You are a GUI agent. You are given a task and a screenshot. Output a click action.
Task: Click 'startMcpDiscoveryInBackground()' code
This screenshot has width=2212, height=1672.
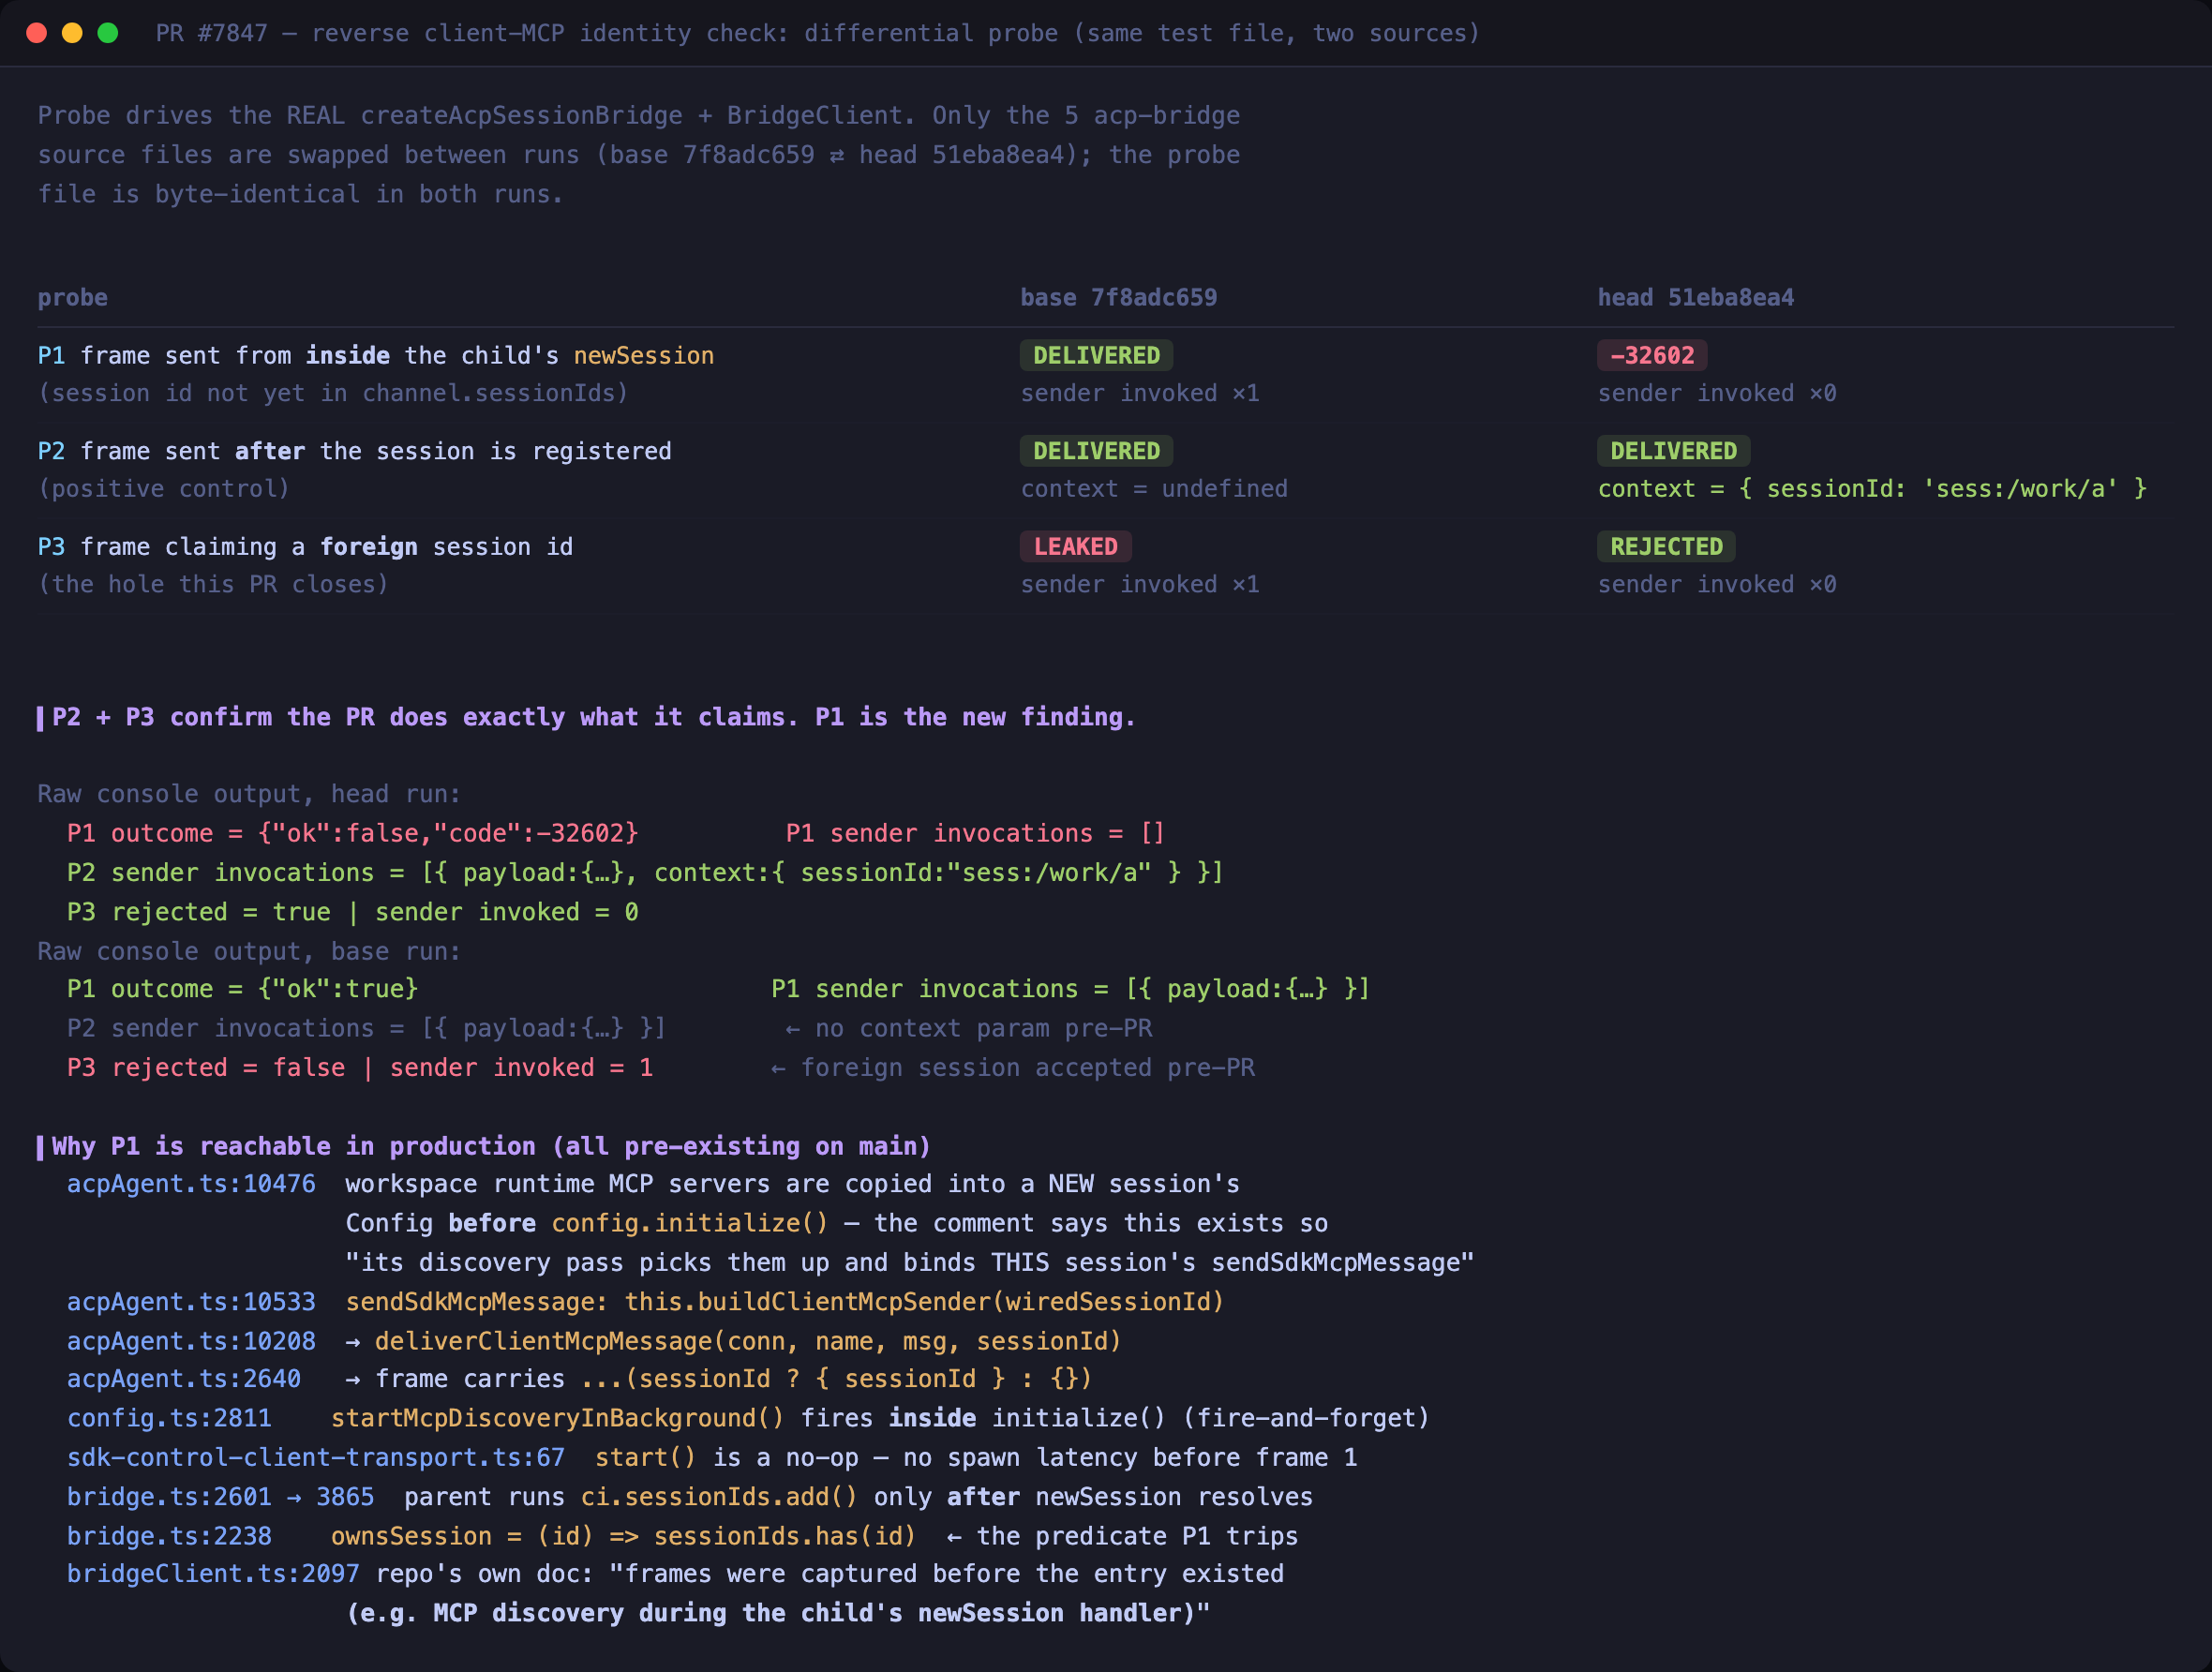click(x=558, y=1418)
